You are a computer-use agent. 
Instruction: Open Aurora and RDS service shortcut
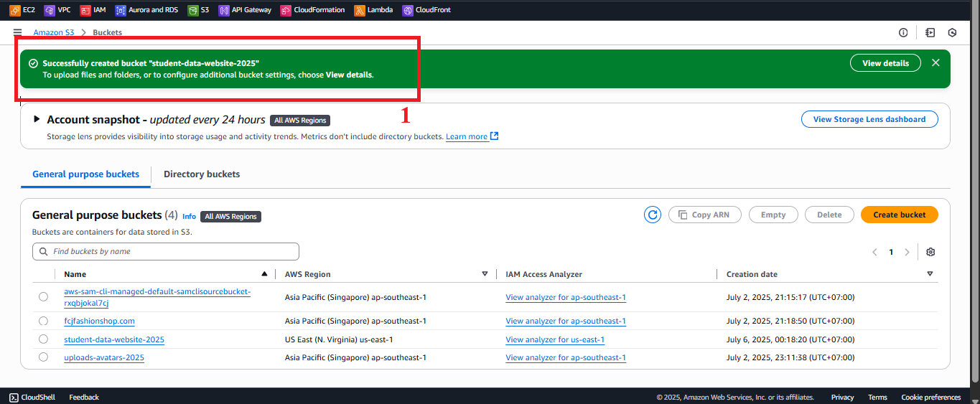147,10
